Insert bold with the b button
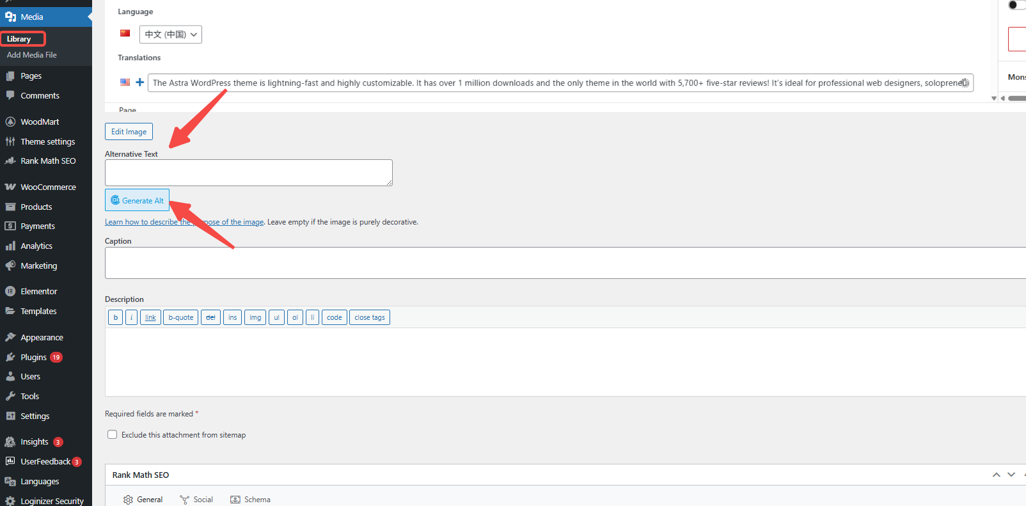This screenshot has width=1026, height=506. 116,317
